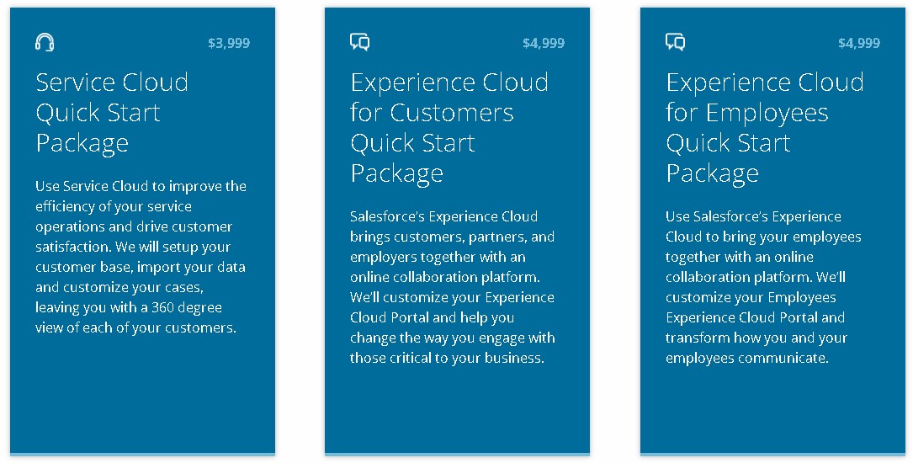This screenshot has width=913, height=463.
Task: Open Experience Cloud for Customers Quick Start Package
Action: (449, 128)
